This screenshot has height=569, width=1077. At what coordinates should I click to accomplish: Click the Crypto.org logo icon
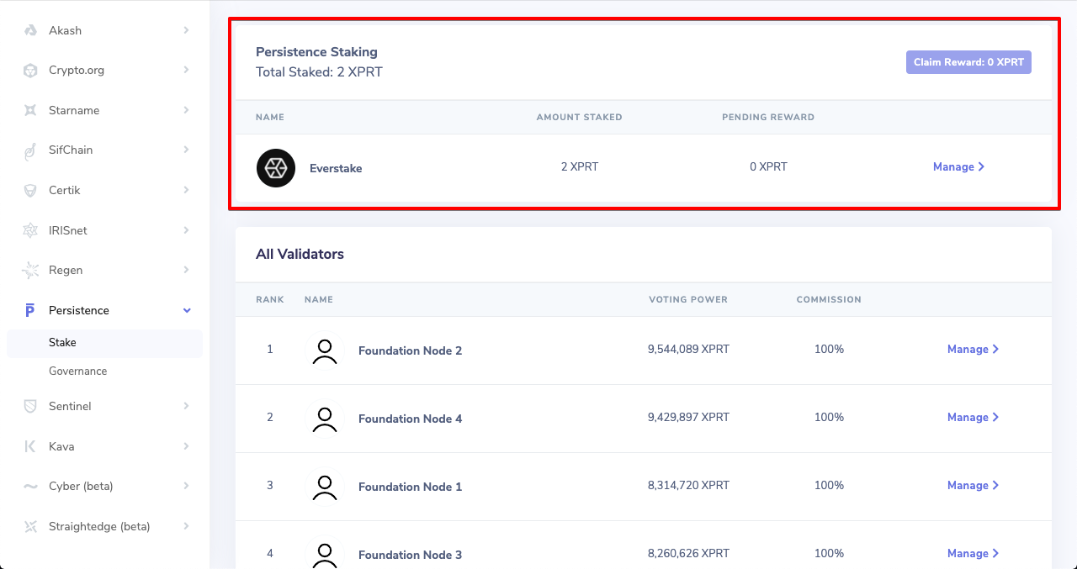point(30,71)
